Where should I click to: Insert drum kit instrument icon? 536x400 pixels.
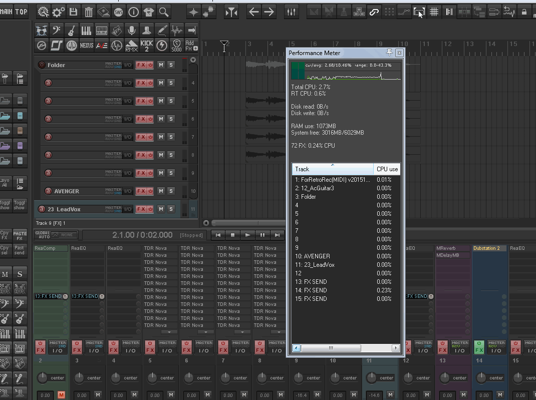pos(42,31)
